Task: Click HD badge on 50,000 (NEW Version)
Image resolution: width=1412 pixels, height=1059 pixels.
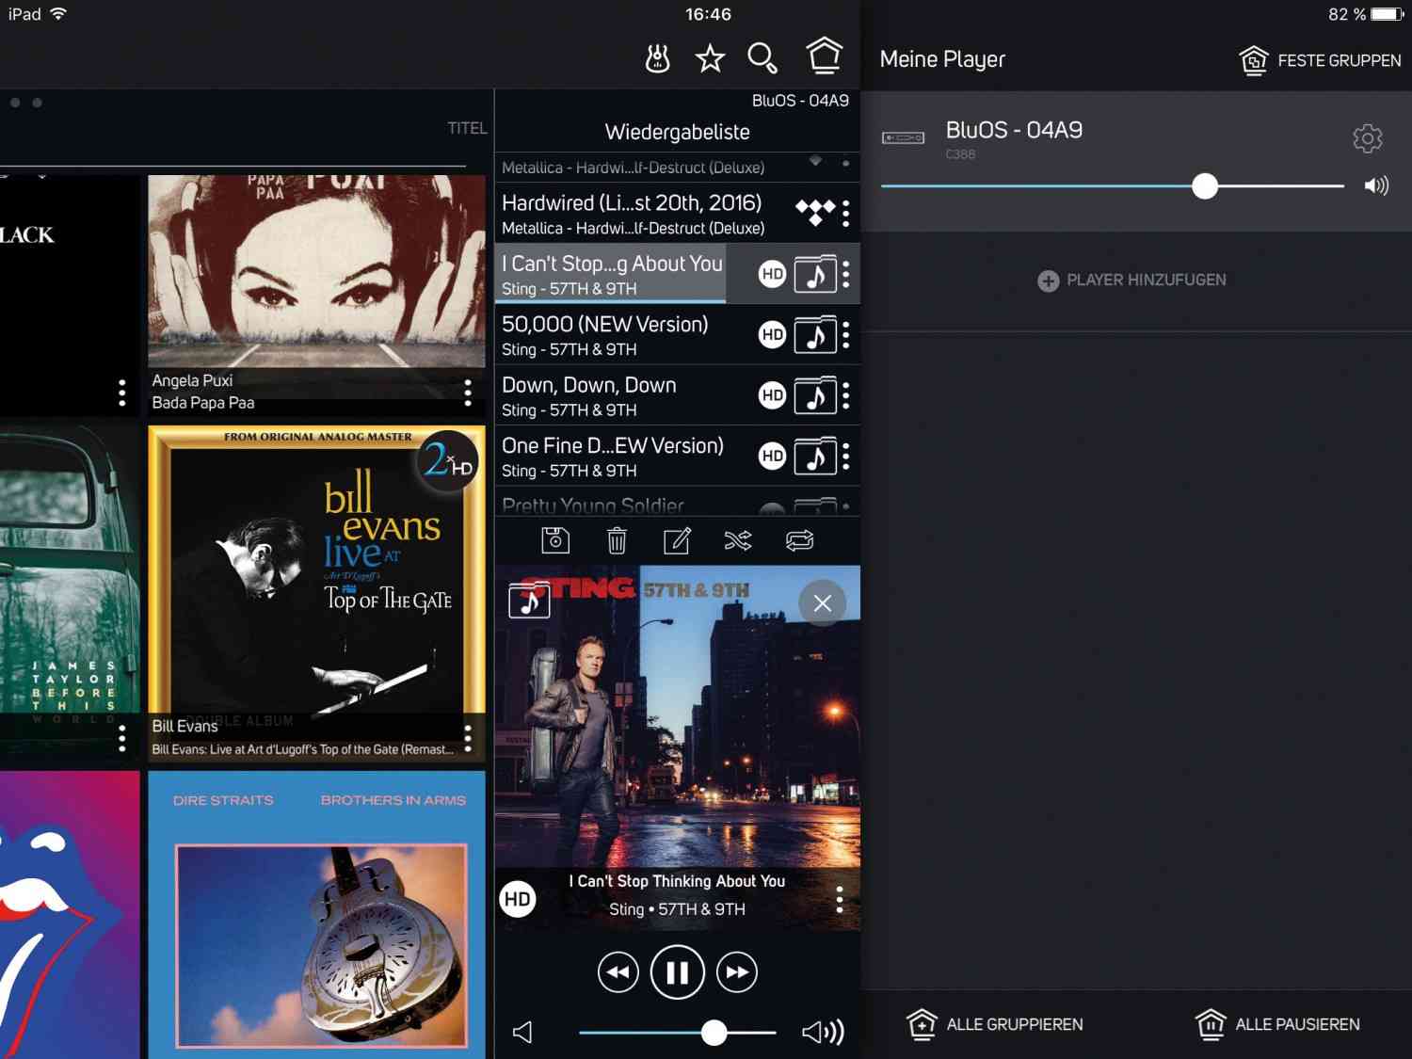Action: pos(772,335)
